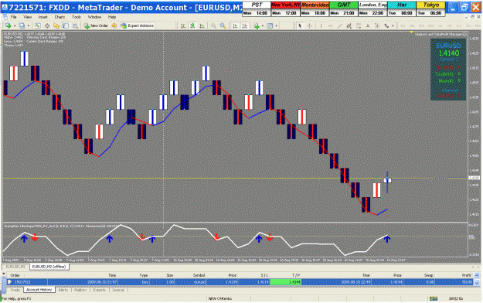Open the Arrows dropdown arrow
Screen dimensions: 483x303
[x=393, y=26]
